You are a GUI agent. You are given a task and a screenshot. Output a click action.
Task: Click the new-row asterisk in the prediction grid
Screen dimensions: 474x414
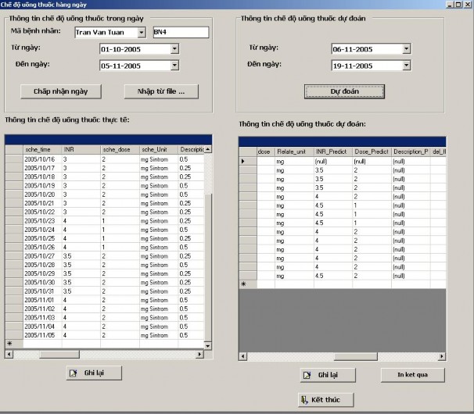coord(244,284)
